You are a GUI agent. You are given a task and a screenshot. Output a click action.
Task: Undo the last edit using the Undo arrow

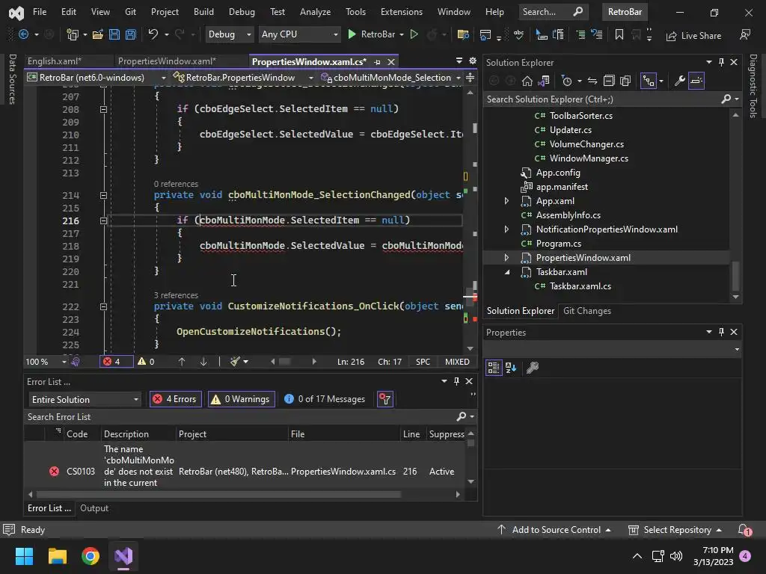[153, 34]
